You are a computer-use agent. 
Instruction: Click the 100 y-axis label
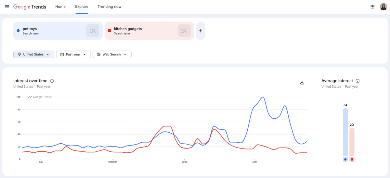coord(18,97)
